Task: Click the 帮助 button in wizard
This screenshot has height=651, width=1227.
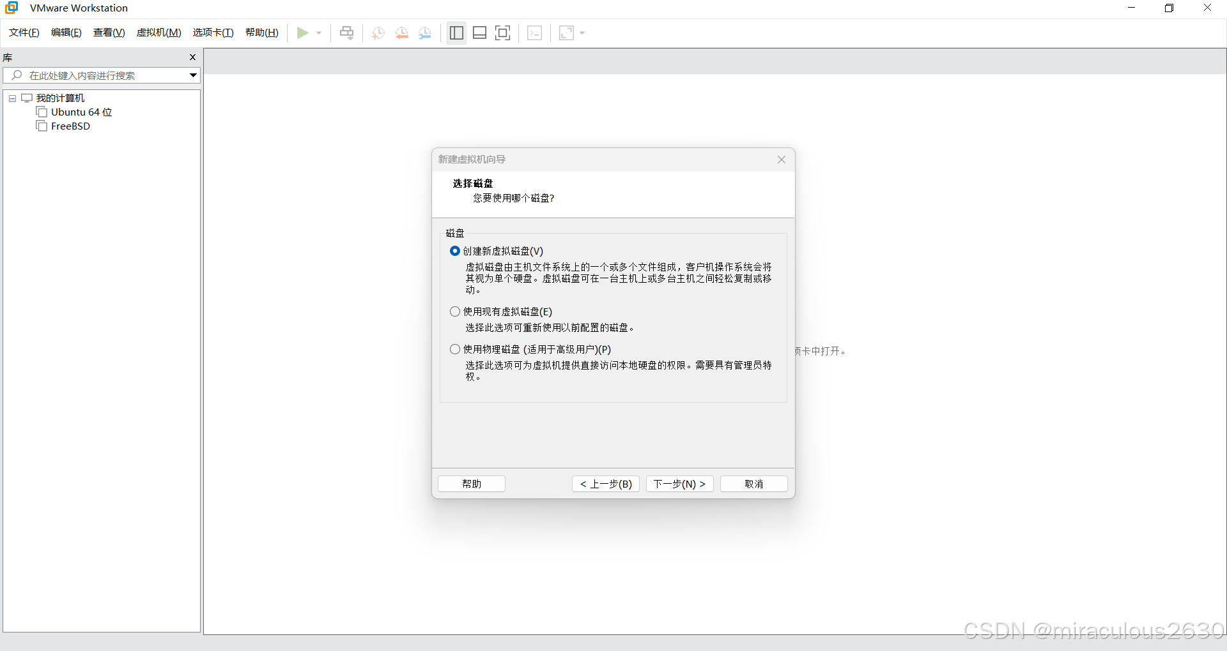Action: point(472,484)
